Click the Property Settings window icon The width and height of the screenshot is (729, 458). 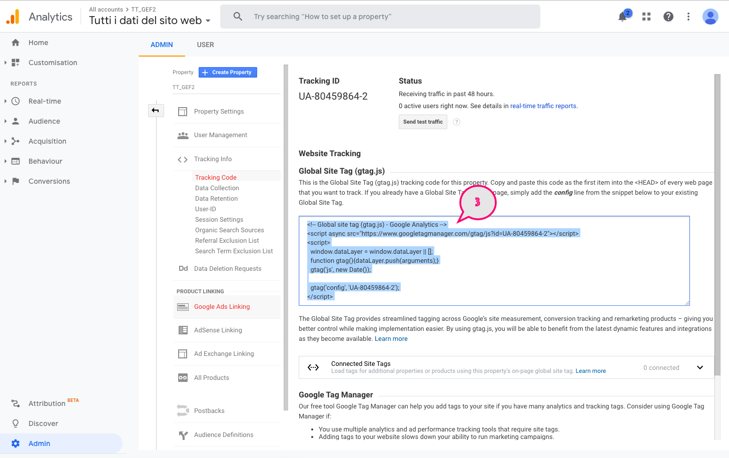(183, 112)
